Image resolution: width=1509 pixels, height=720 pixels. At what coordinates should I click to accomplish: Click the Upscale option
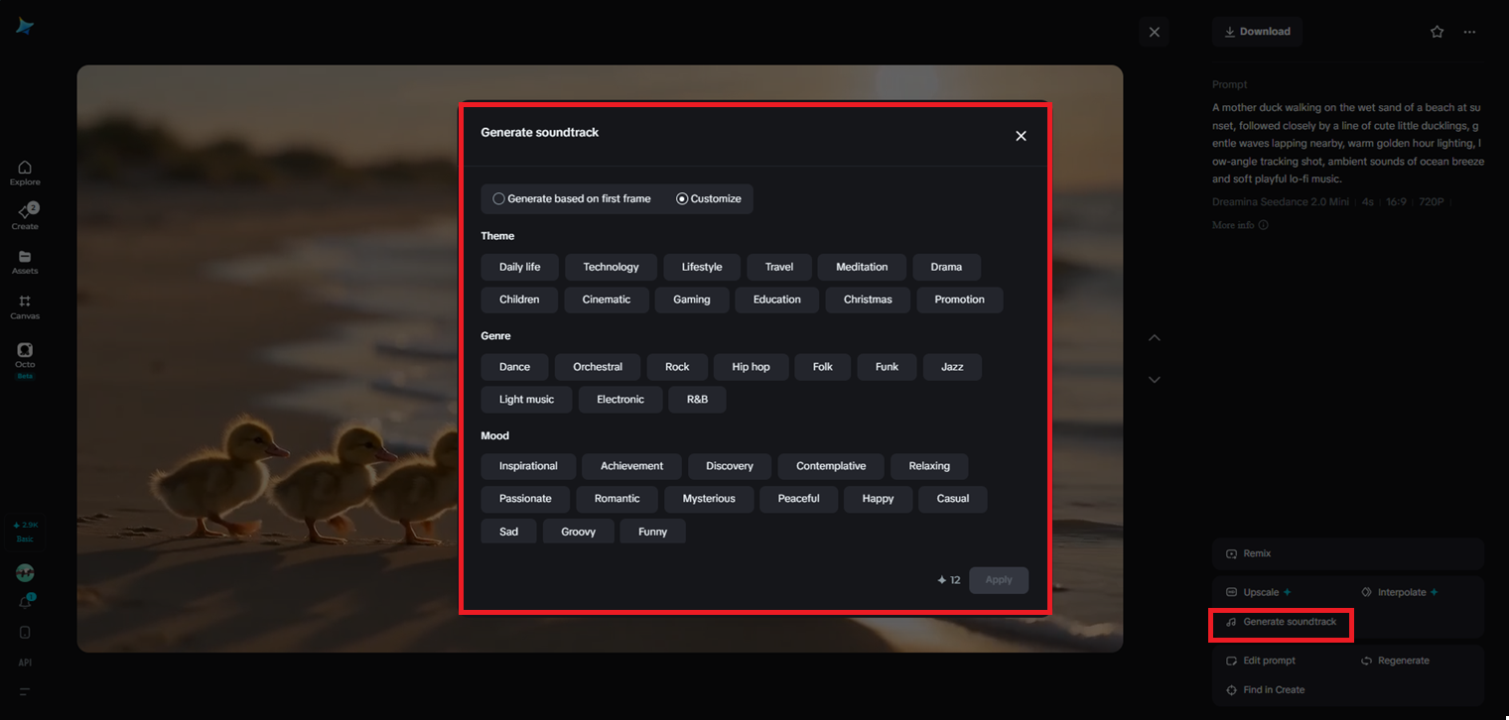pos(1259,592)
